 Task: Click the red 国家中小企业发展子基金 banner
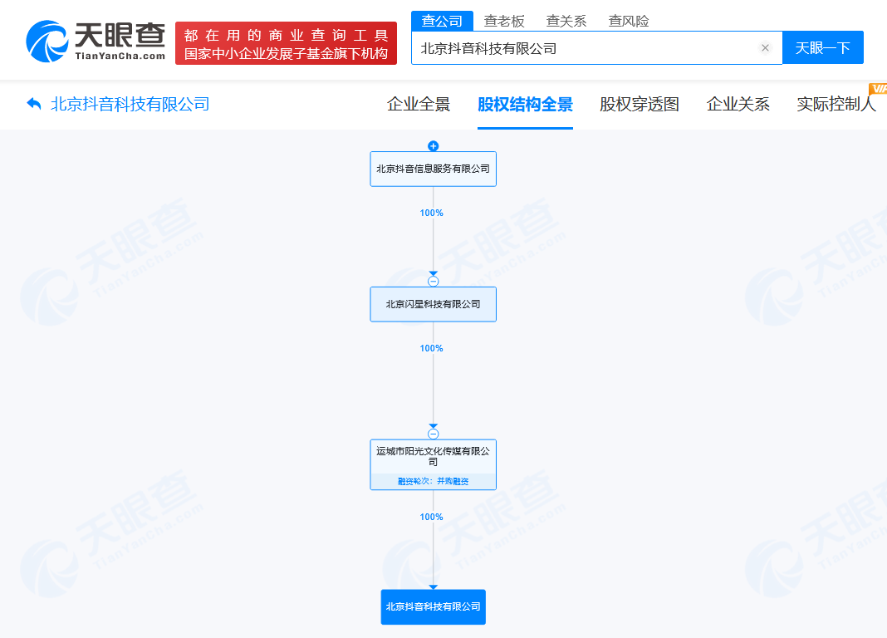[x=286, y=43]
